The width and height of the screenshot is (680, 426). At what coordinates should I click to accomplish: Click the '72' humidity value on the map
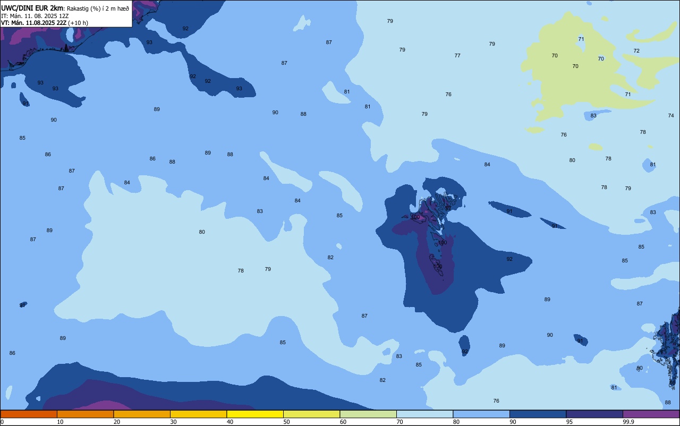coord(636,51)
